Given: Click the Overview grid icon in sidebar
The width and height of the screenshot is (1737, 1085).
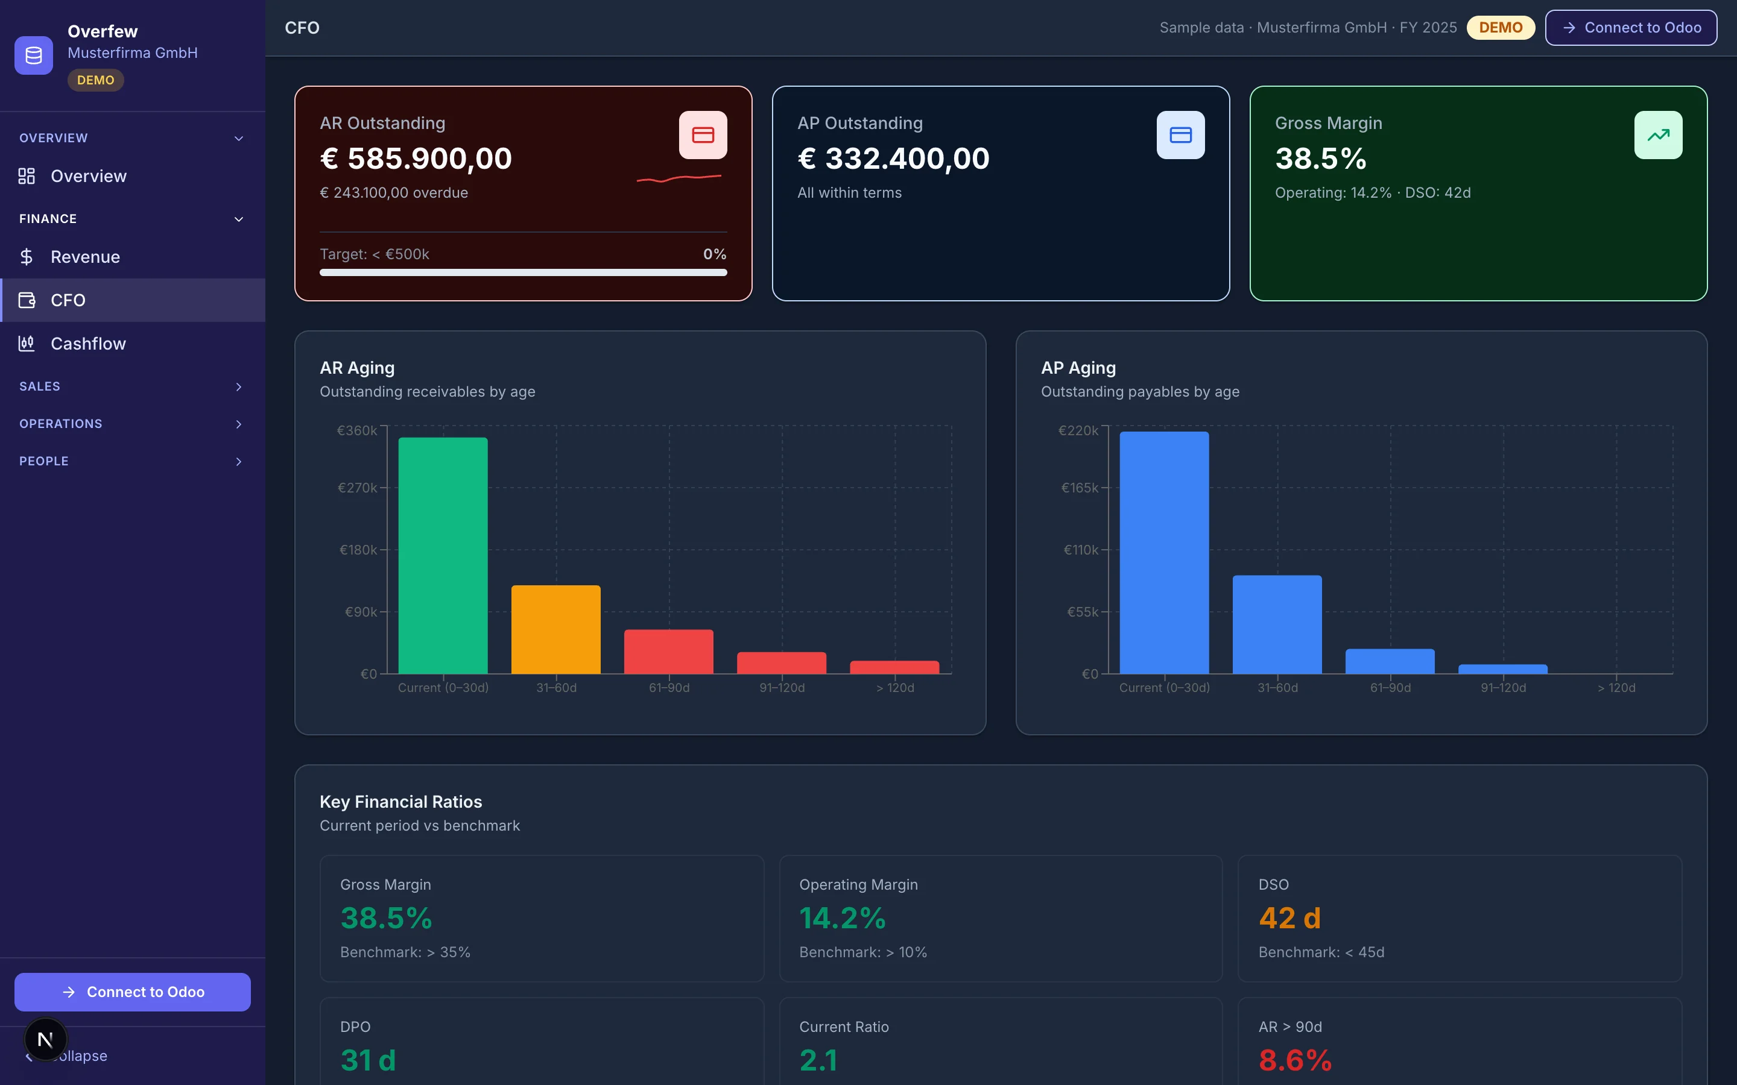Looking at the screenshot, I should click(x=27, y=177).
